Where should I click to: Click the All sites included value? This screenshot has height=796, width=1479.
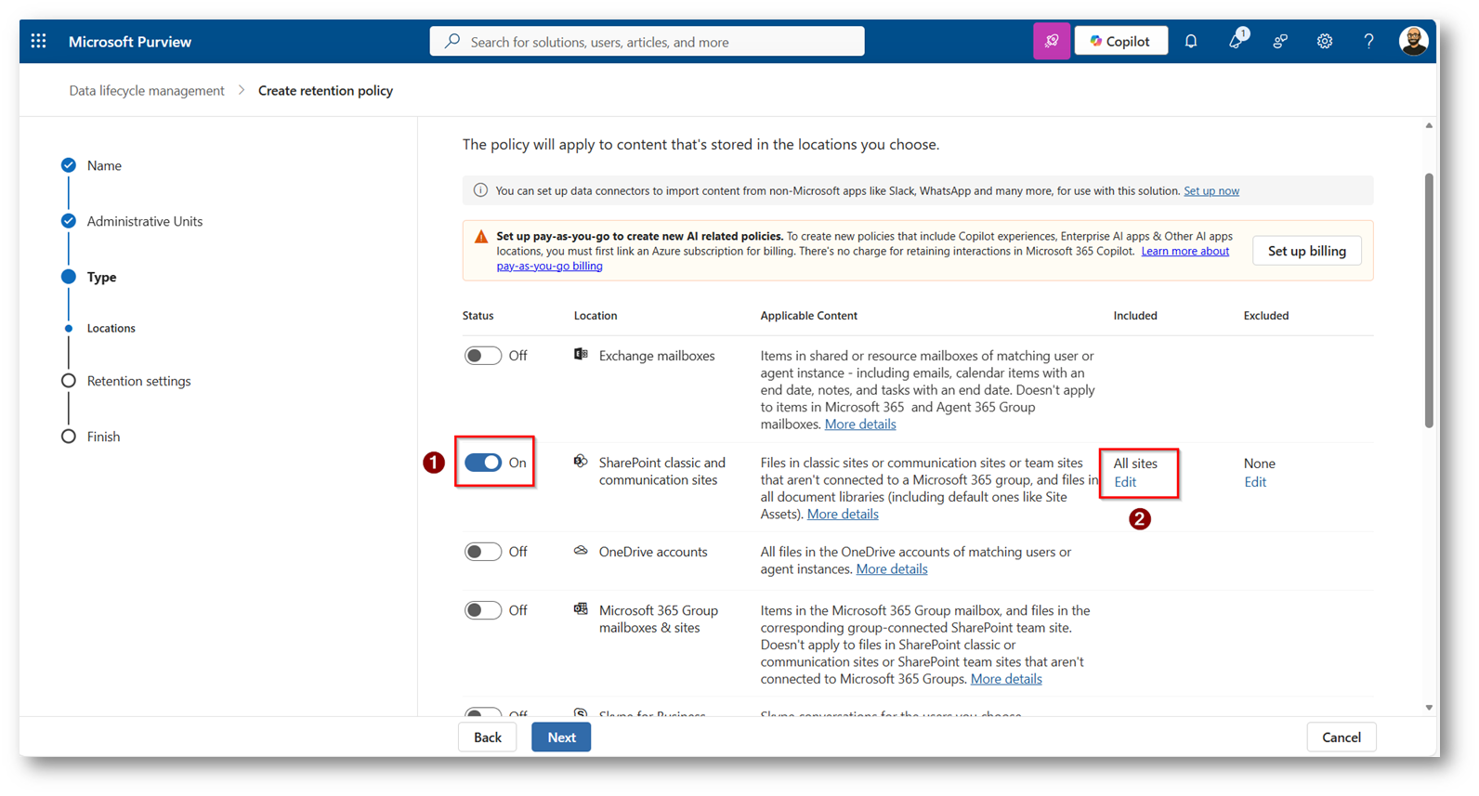click(x=1135, y=463)
